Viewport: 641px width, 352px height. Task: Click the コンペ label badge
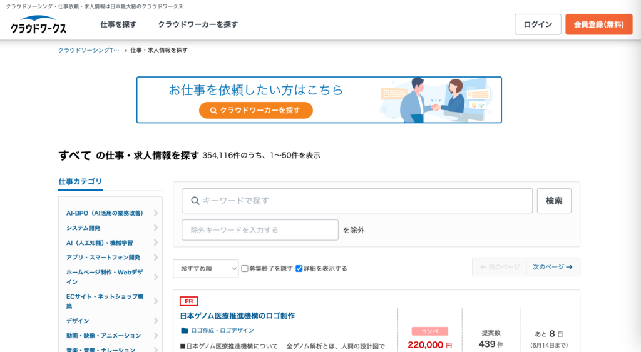(x=429, y=331)
